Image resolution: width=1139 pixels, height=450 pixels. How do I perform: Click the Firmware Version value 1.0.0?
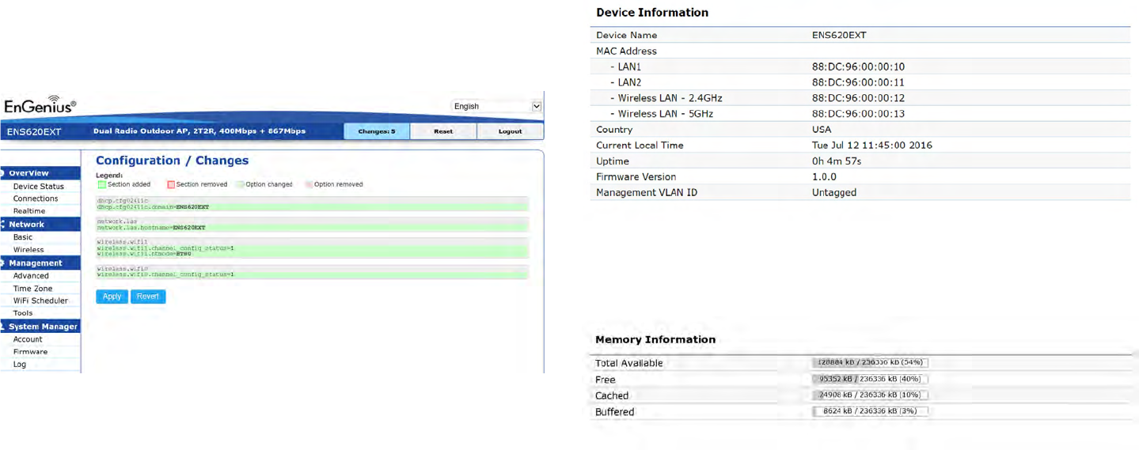pyautogui.click(x=824, y=177)
